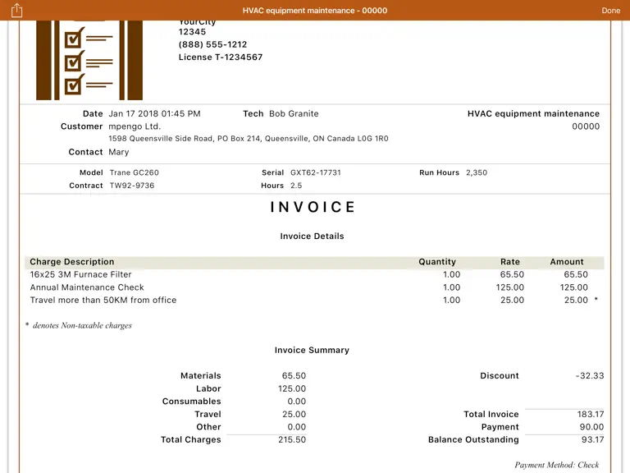
Task: Click the tech name 'Bob Granite'
Action: click(x=294, y=114)
